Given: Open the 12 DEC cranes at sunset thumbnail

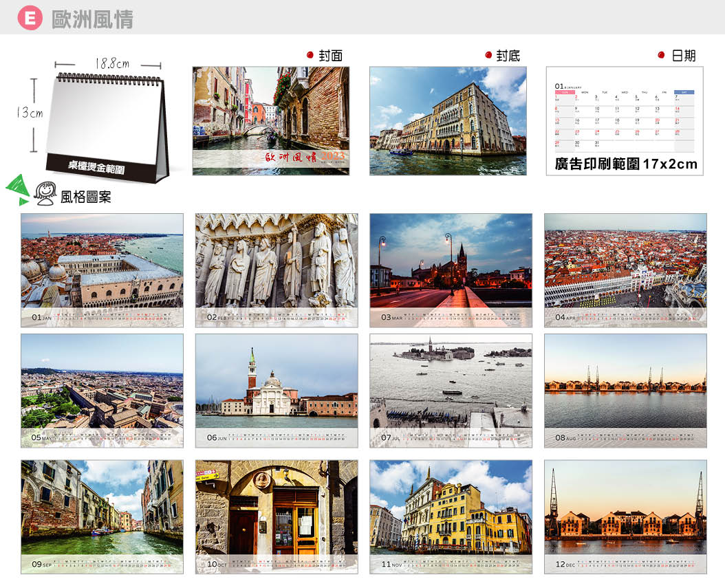Looking at the screenshot, I should 625,516.
